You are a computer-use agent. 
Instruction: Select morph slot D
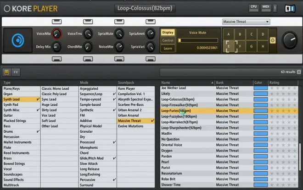(263, 34)
